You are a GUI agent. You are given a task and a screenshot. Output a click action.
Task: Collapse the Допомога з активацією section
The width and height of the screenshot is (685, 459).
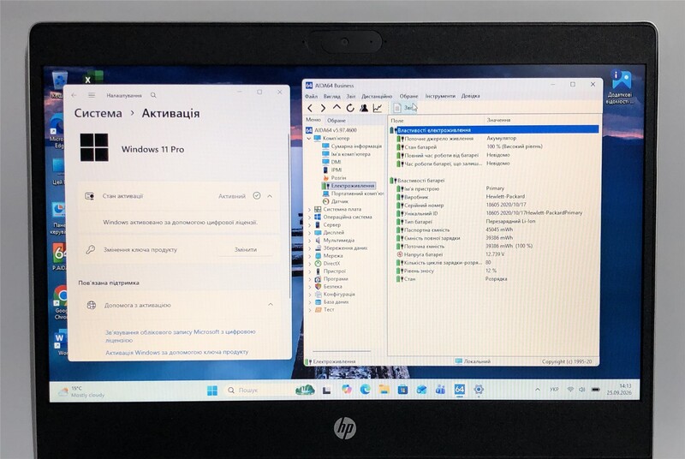pyautogui.click(x=271, y=304)
